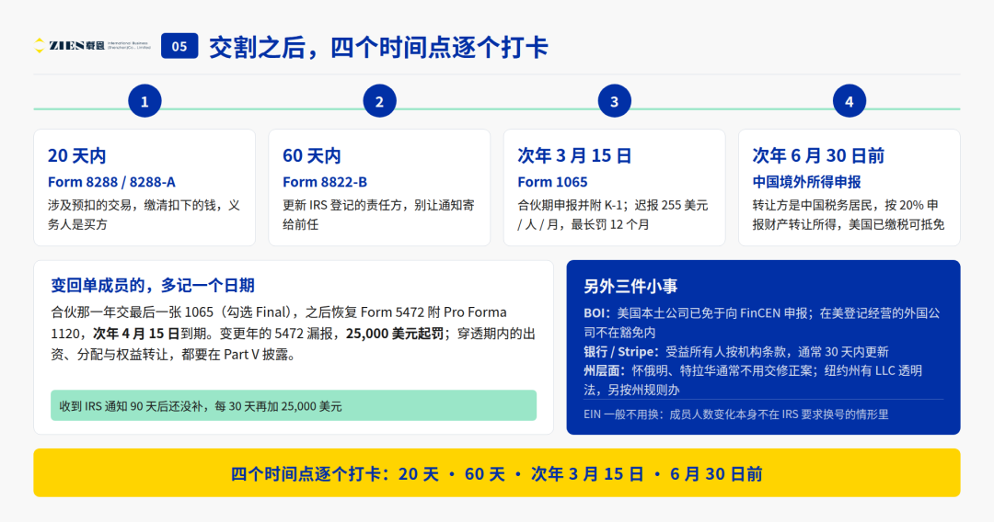Select the bold text 25,000 美元起罚
Screen dimensions: 994x522
tap(395, 334)
